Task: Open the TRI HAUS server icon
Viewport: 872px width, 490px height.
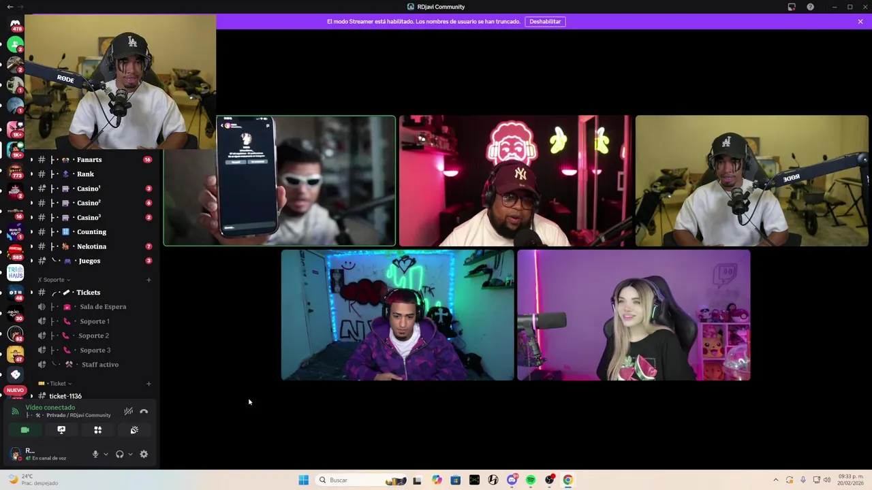Action: pyautogui.click(x=15, y=273)
